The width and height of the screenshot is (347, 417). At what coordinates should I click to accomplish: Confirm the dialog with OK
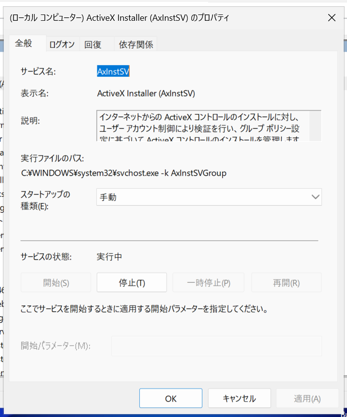click(171, 399)
